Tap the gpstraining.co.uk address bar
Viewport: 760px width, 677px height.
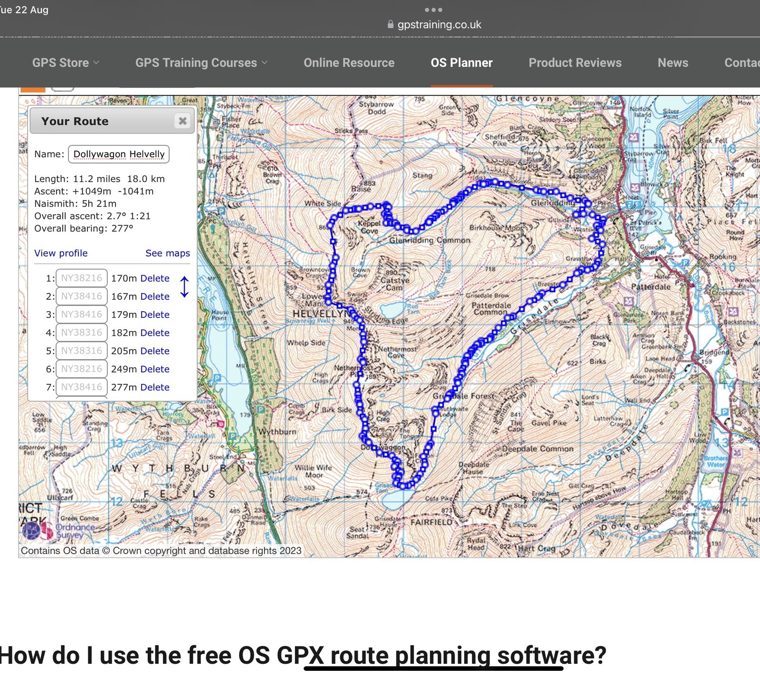coord(439,25)
